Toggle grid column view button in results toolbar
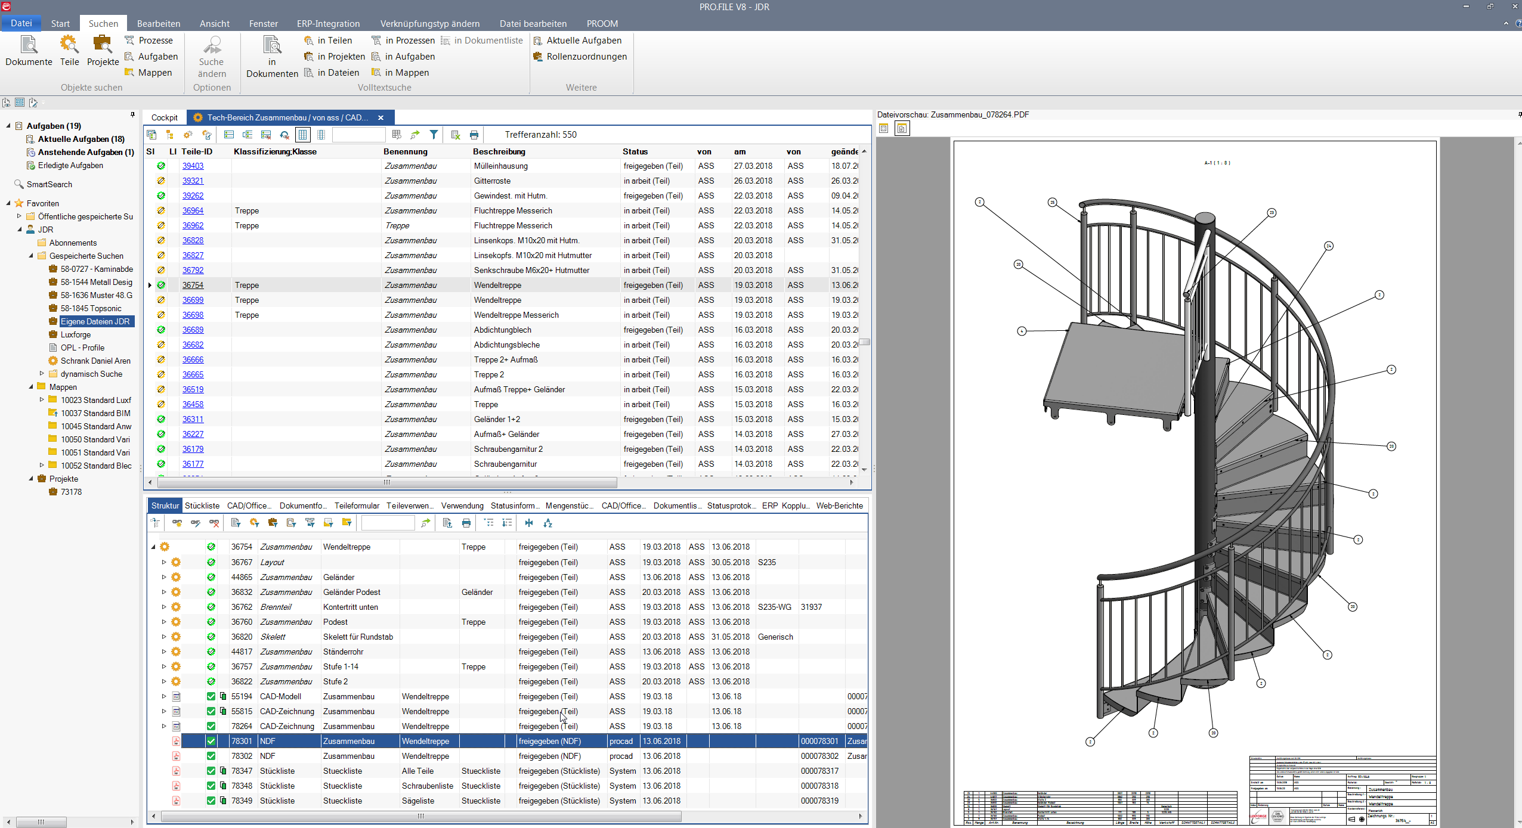 pos(303,135)
